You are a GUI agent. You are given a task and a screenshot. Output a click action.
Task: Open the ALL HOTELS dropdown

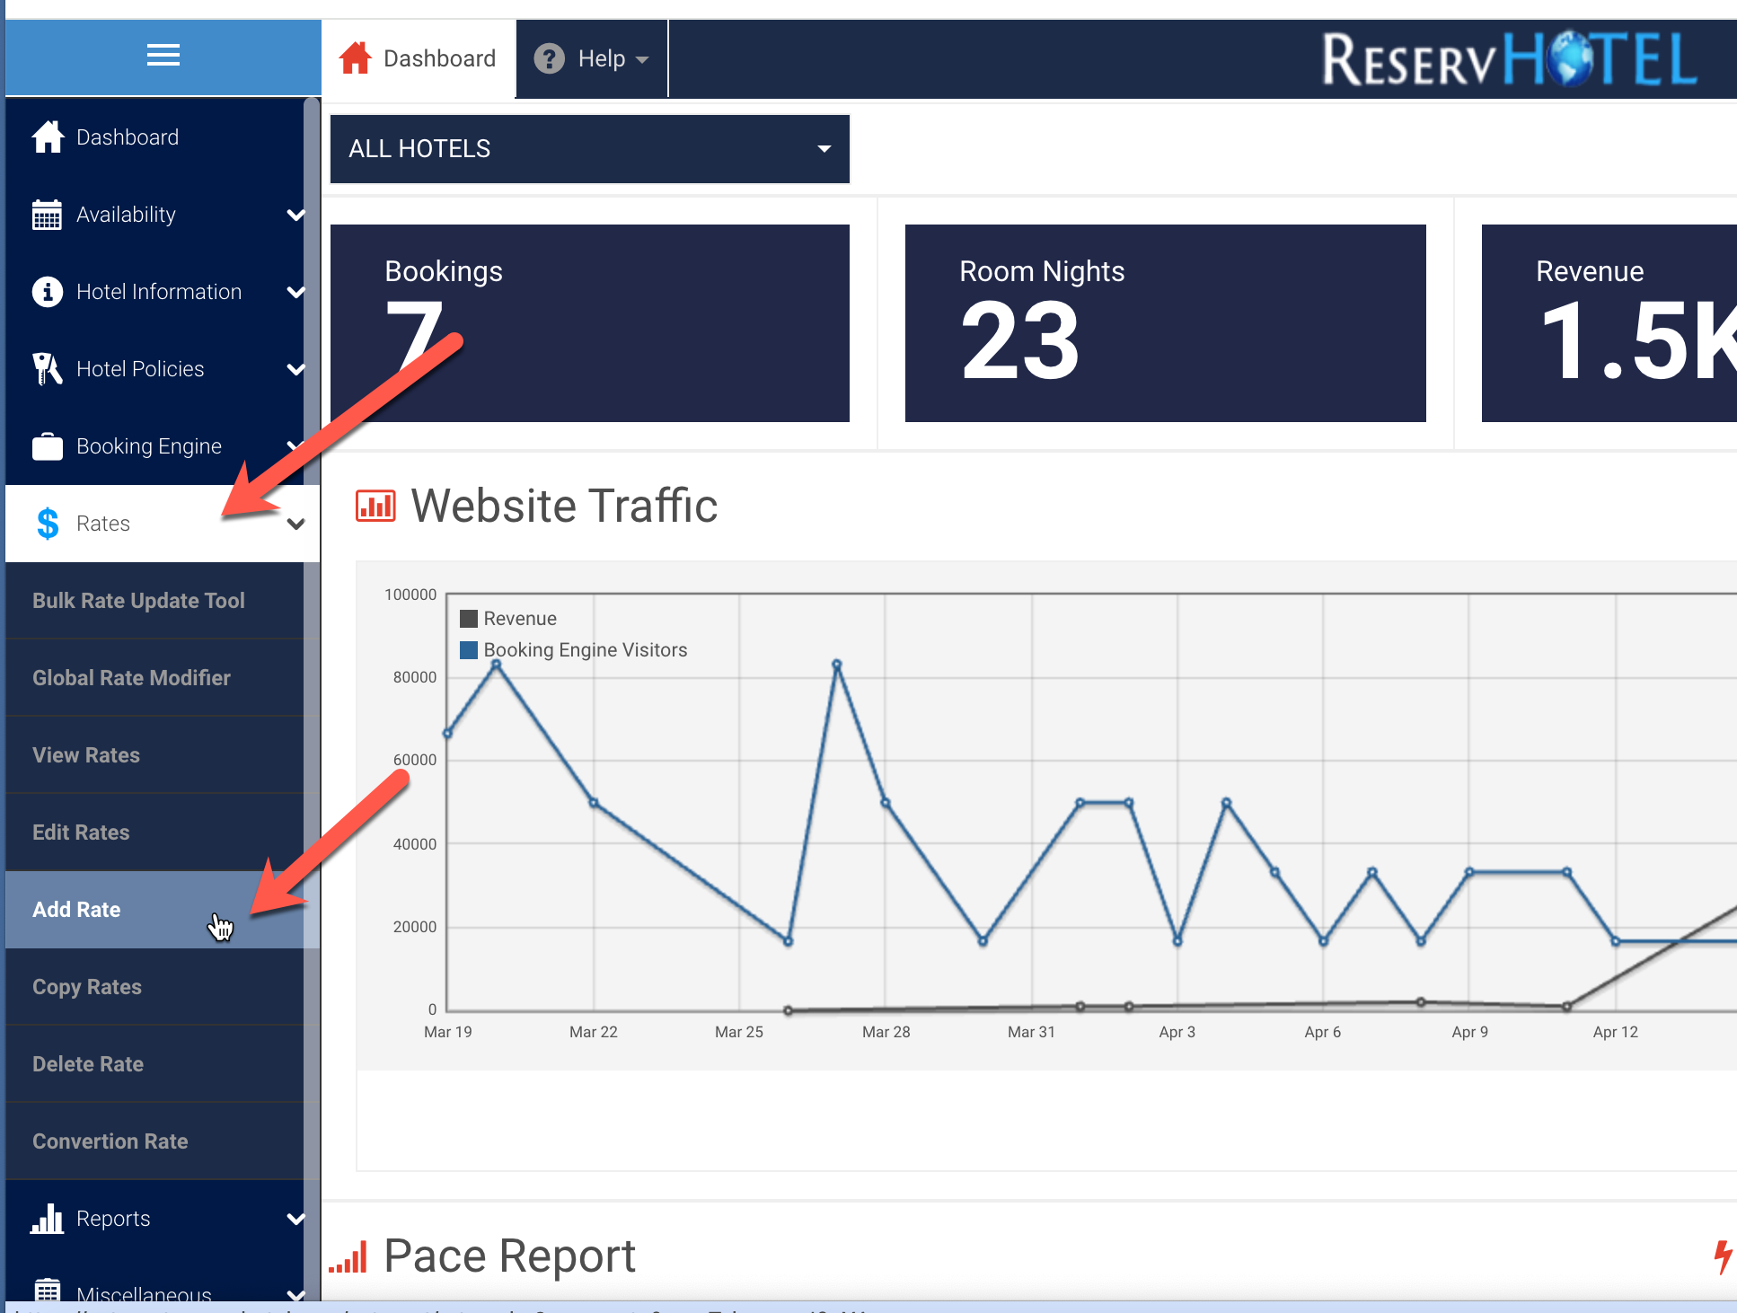[x=589, y=149]
